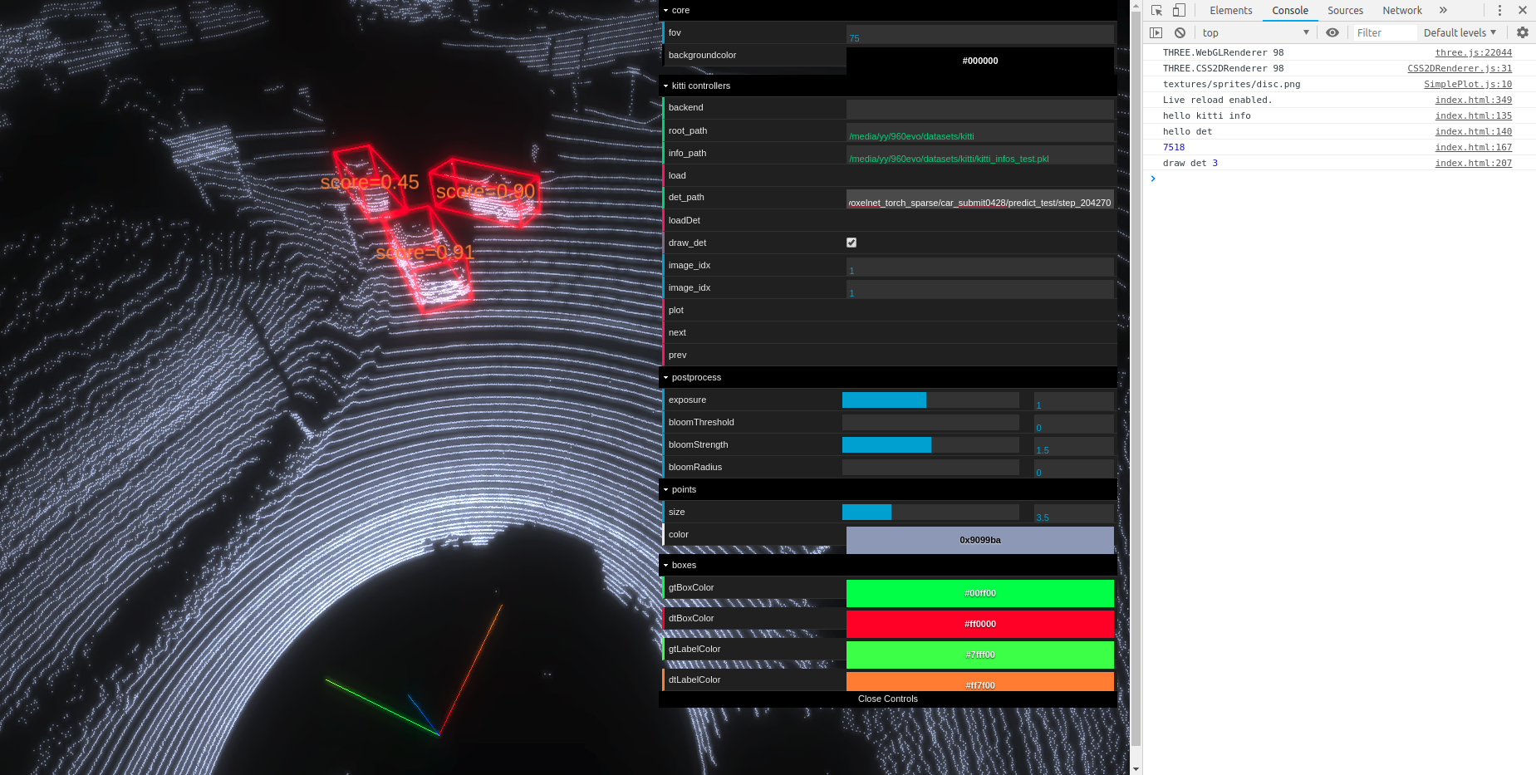Open the Default levels dropdown
The width and height of the screenshot is (1536, 775).
(x=1460, y=32)
